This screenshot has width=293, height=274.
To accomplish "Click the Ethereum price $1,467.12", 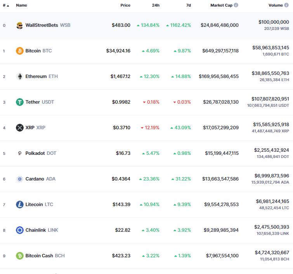I will tap(121, 76).
